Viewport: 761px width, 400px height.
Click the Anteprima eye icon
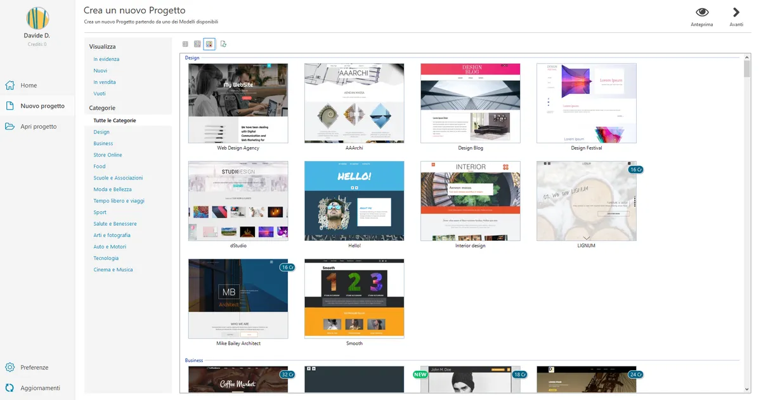tap(701, 12)
